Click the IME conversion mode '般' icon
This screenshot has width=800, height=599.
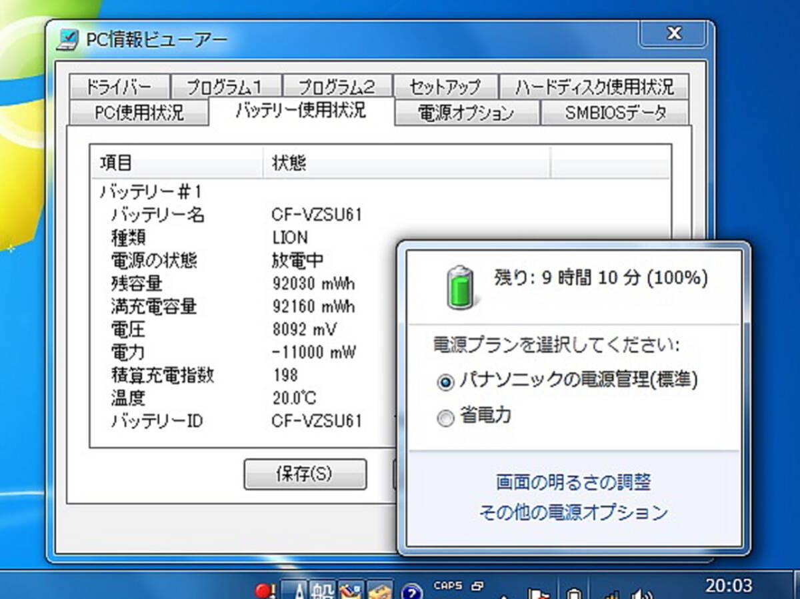tap(324, 590)
